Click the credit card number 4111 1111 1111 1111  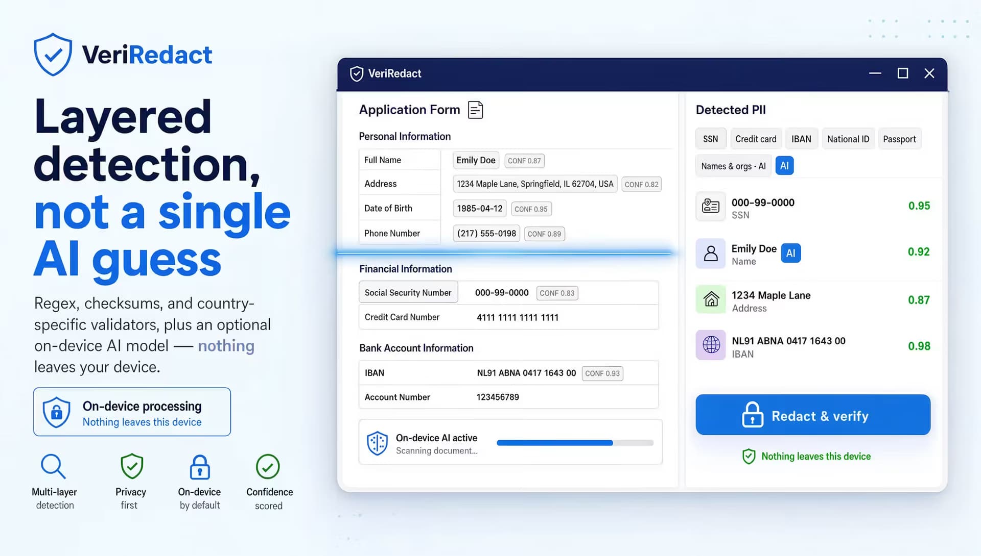(518, 317)
